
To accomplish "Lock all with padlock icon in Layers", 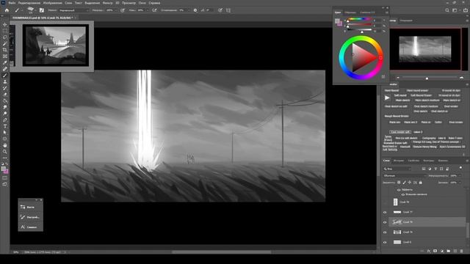I will (421, 183).
